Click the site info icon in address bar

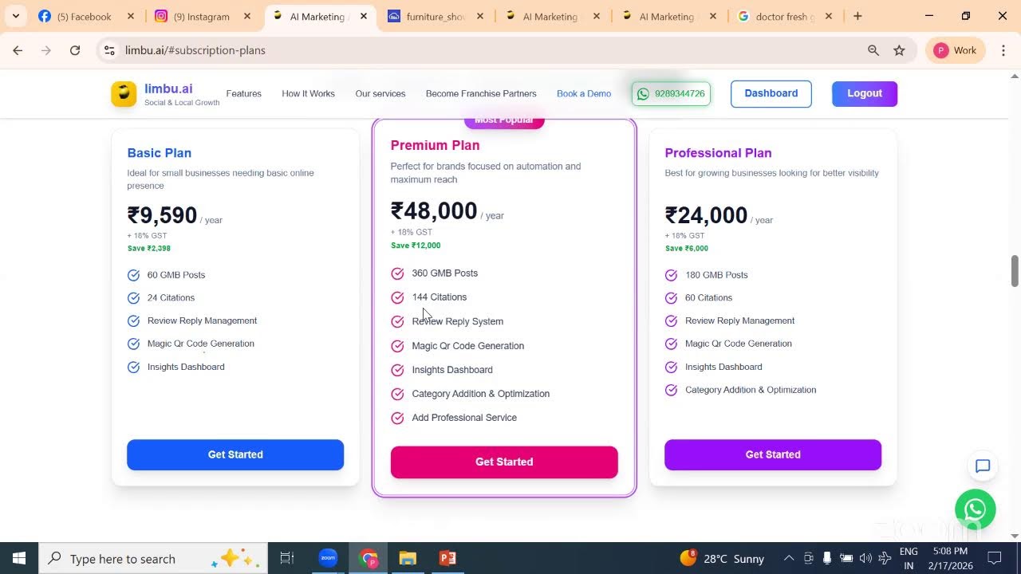tap(109, 50)
